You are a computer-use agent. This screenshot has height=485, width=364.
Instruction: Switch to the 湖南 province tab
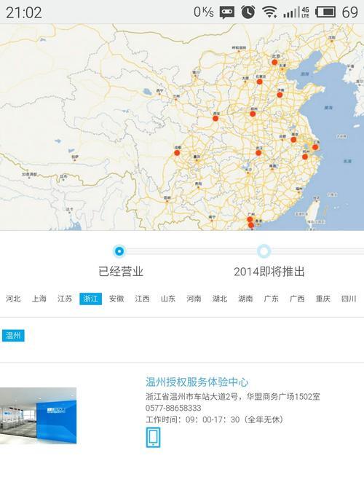click(x=245, y=299)
